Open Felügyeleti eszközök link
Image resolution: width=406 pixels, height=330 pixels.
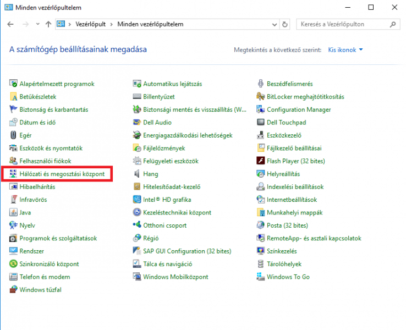(x=171, y=161)
